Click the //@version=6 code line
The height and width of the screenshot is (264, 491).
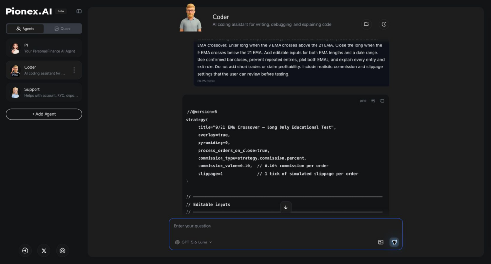[x=202, y=112]
